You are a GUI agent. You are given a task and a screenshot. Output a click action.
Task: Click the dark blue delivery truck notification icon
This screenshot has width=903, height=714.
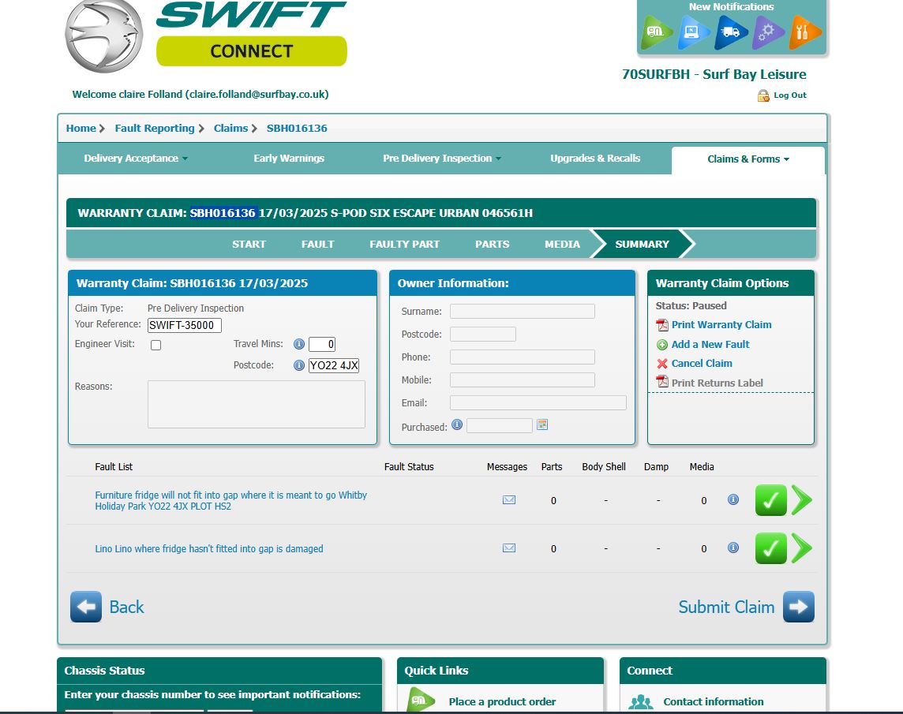click(729, 32)
